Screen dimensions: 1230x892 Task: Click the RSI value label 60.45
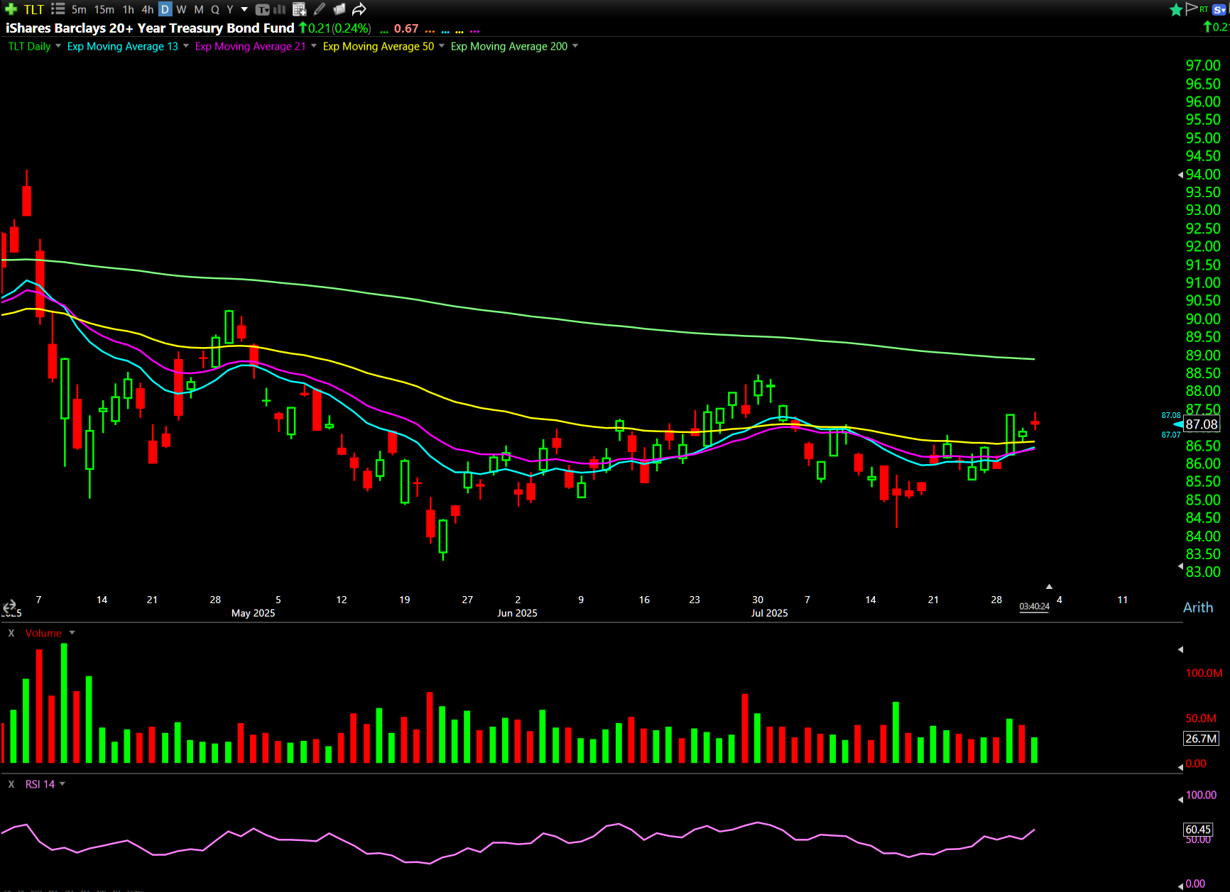point(1198,829)
